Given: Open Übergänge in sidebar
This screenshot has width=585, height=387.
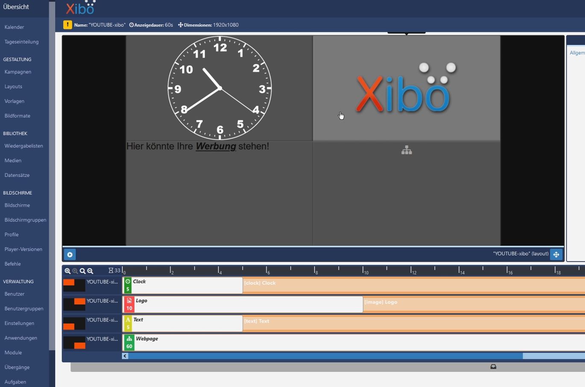Looking at the screenshot, I should point(17,367).
